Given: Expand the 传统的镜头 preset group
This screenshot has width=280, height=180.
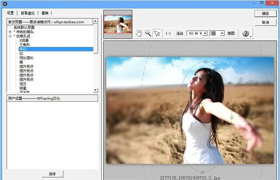Looking at the screenshot, I should click(10, 32).
